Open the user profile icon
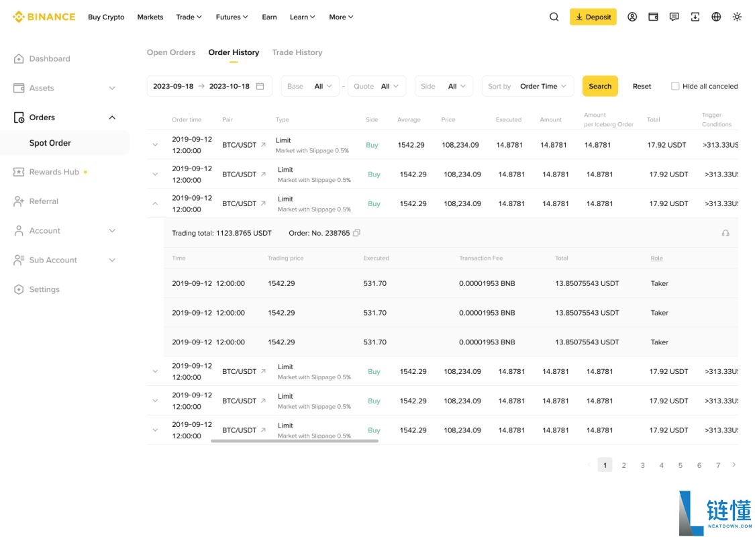 (632, 17)
